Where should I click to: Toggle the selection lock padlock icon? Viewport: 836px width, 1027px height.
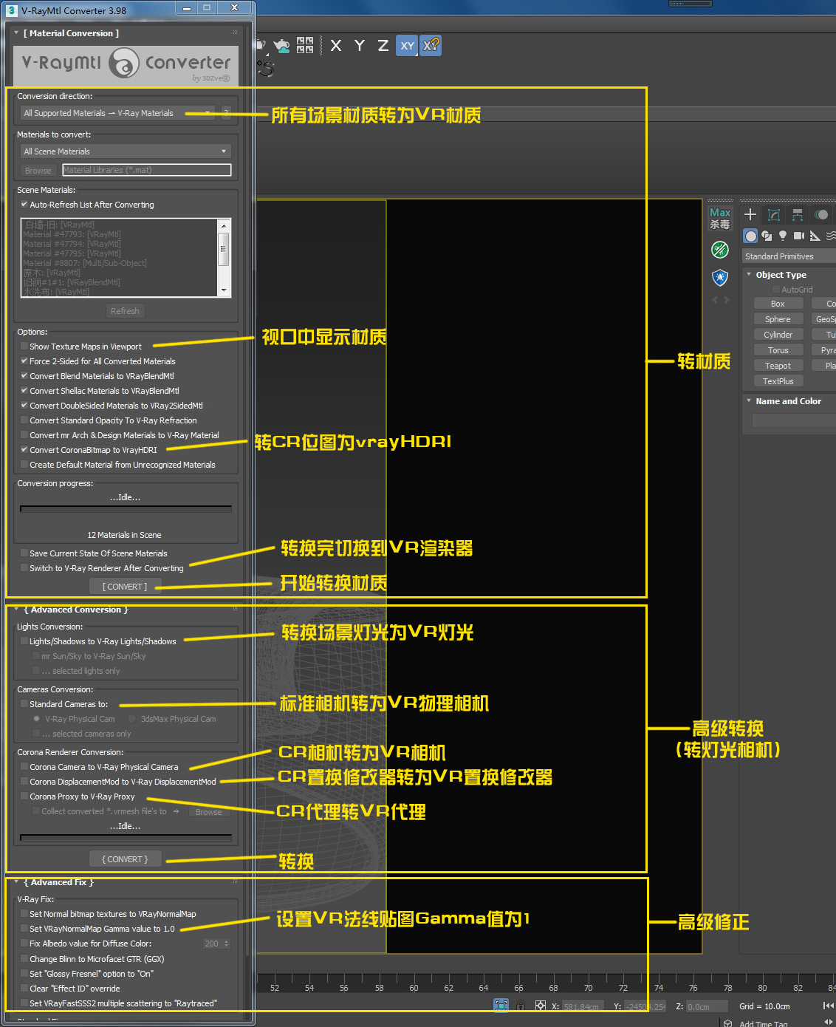click(521, 1006)
